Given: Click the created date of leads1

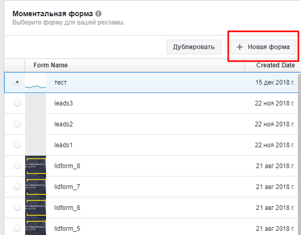Looking at the screenshot, I should point(274,145).
